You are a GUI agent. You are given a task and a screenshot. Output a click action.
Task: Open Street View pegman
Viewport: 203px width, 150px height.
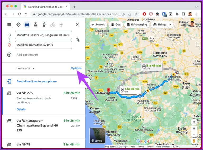click(194, 141)
